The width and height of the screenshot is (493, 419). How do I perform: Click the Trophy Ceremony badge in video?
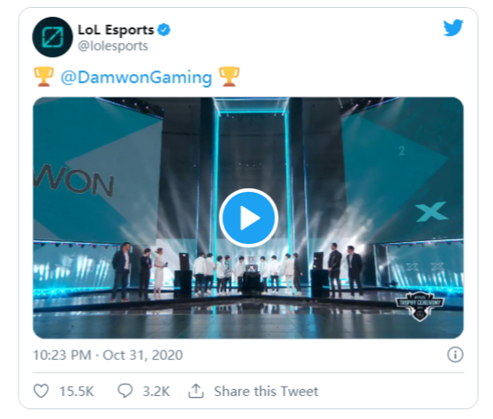[421, 306]
